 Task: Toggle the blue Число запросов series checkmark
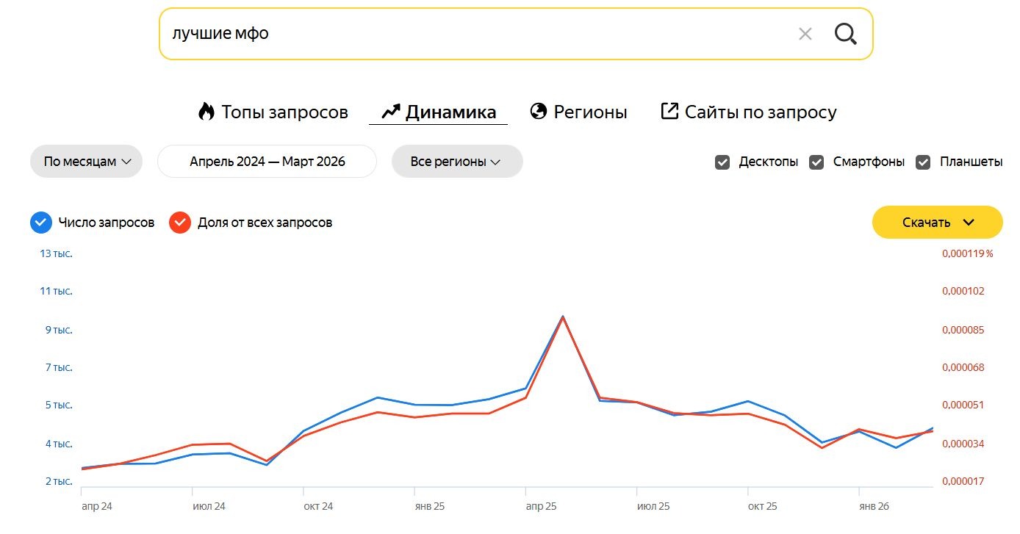point(40,223)
